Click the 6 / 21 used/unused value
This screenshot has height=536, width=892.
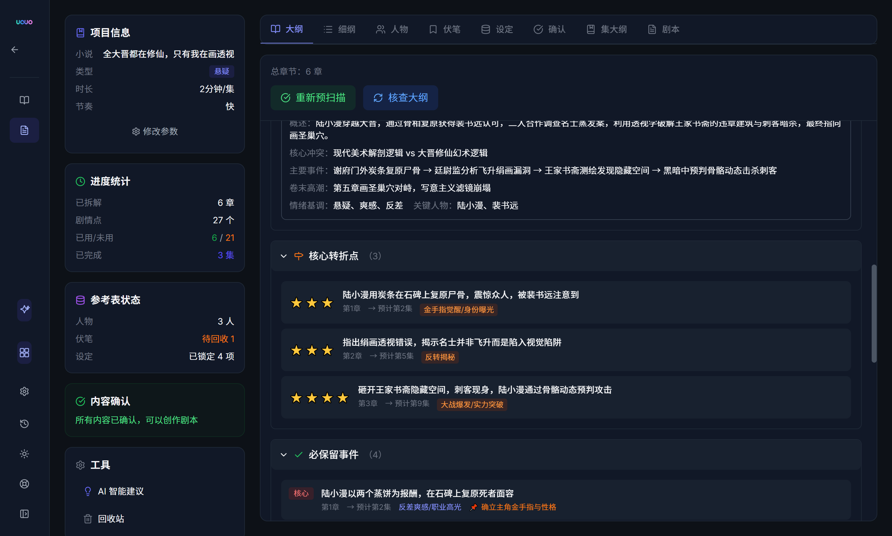pyautogui.click(x=223, y=238)
